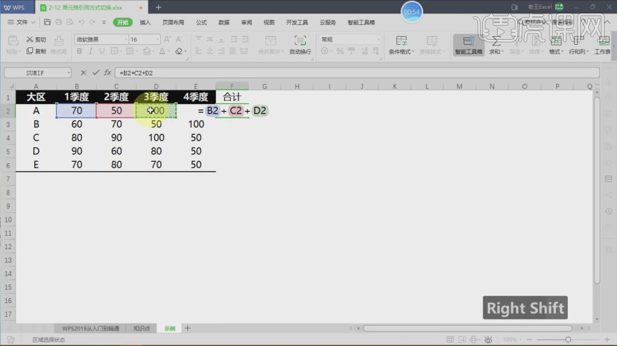
Task: Click the Decrease Font Size icon
Action: pyautogui.click(x=179, y=39)
